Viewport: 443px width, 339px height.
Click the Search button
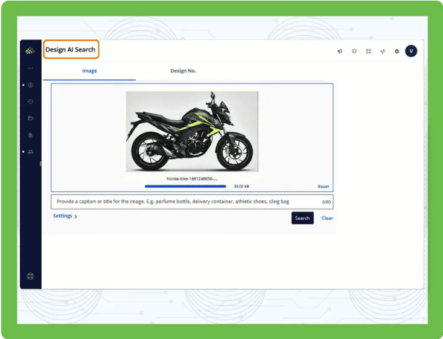pyautogui.click(x=302, y=218)
